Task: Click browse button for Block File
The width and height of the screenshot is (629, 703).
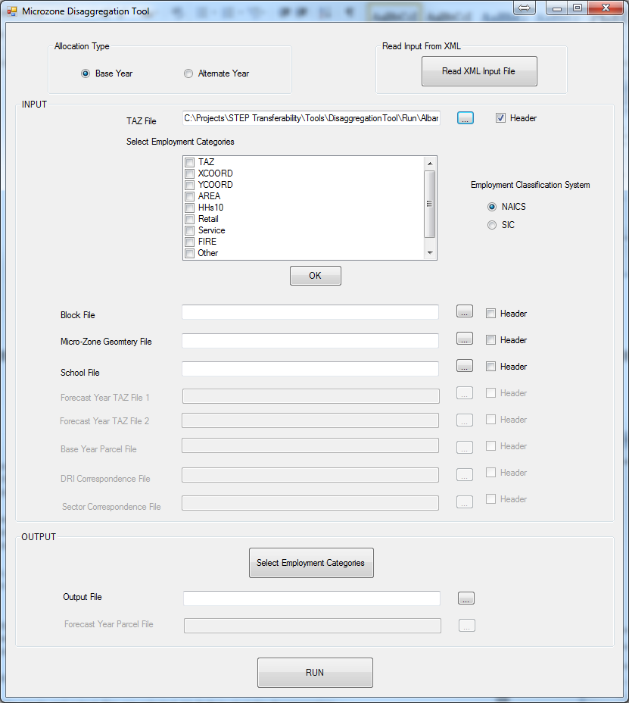Action: [x=465, y=312]
